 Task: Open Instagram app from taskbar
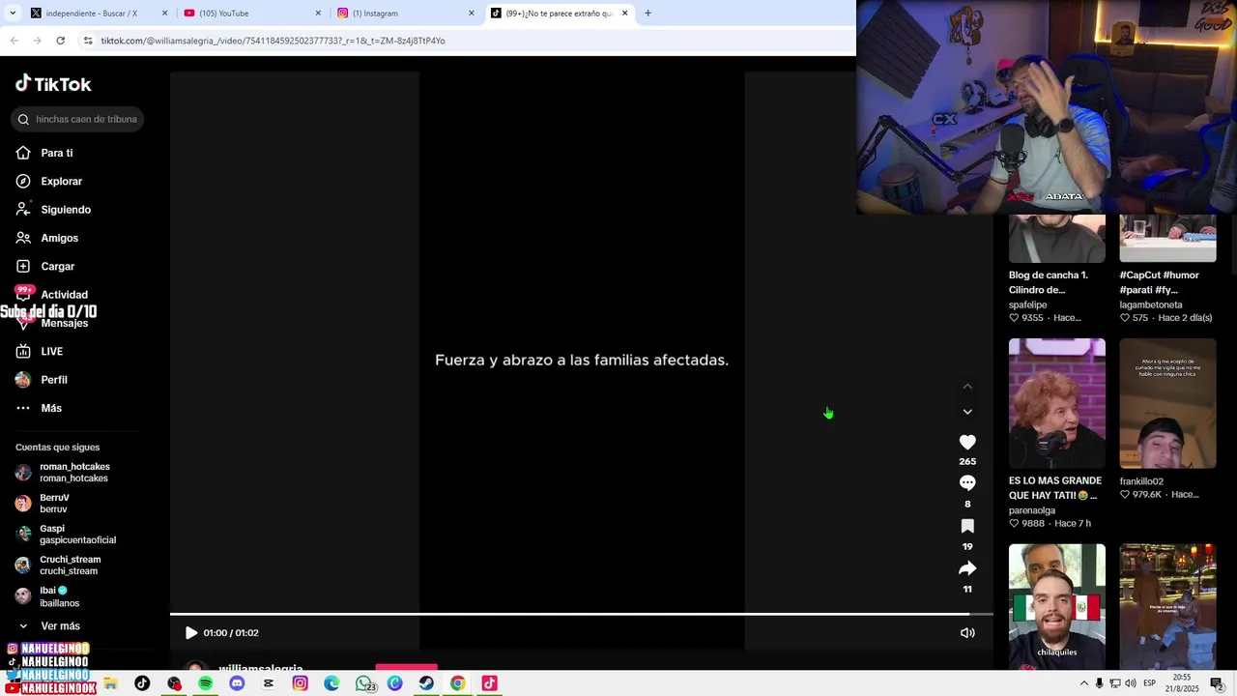300,683
